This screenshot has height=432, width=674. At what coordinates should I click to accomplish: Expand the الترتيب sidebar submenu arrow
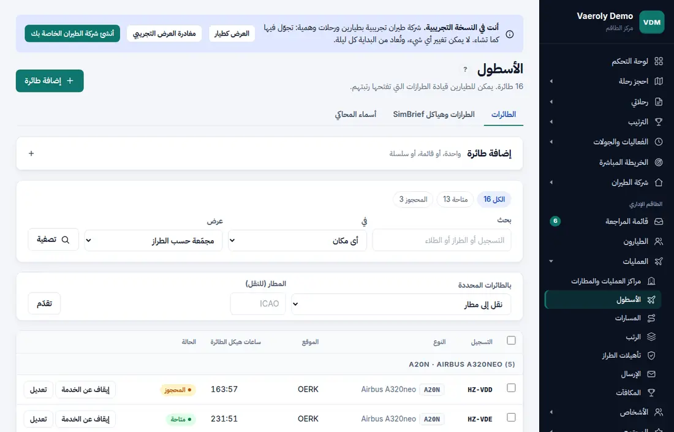pyautogui.click(x=551, y=122)
